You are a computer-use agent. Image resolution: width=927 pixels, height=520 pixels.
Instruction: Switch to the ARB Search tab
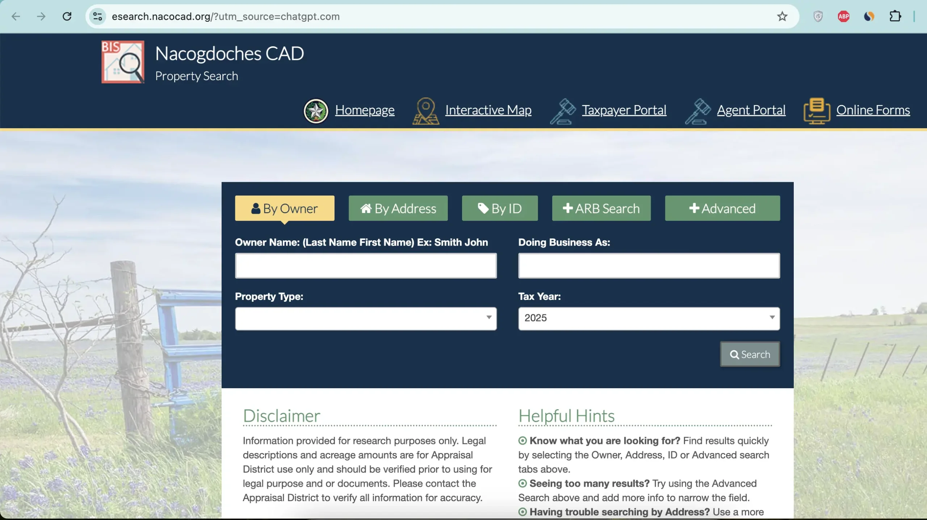pyautogui.click(x=601, y=208)
